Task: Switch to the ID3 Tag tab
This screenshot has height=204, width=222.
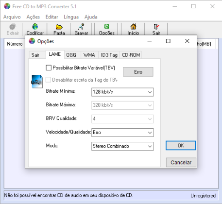Action: pyautogui.click(x=109, y=55)
